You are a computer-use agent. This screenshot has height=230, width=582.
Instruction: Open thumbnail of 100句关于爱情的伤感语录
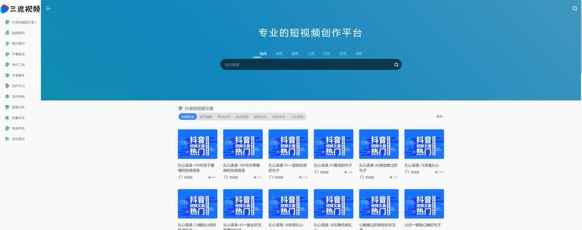point(197,144)
